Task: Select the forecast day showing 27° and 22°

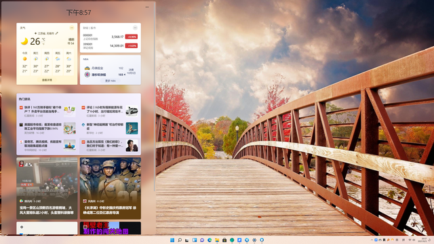Action: coord(47,62)
